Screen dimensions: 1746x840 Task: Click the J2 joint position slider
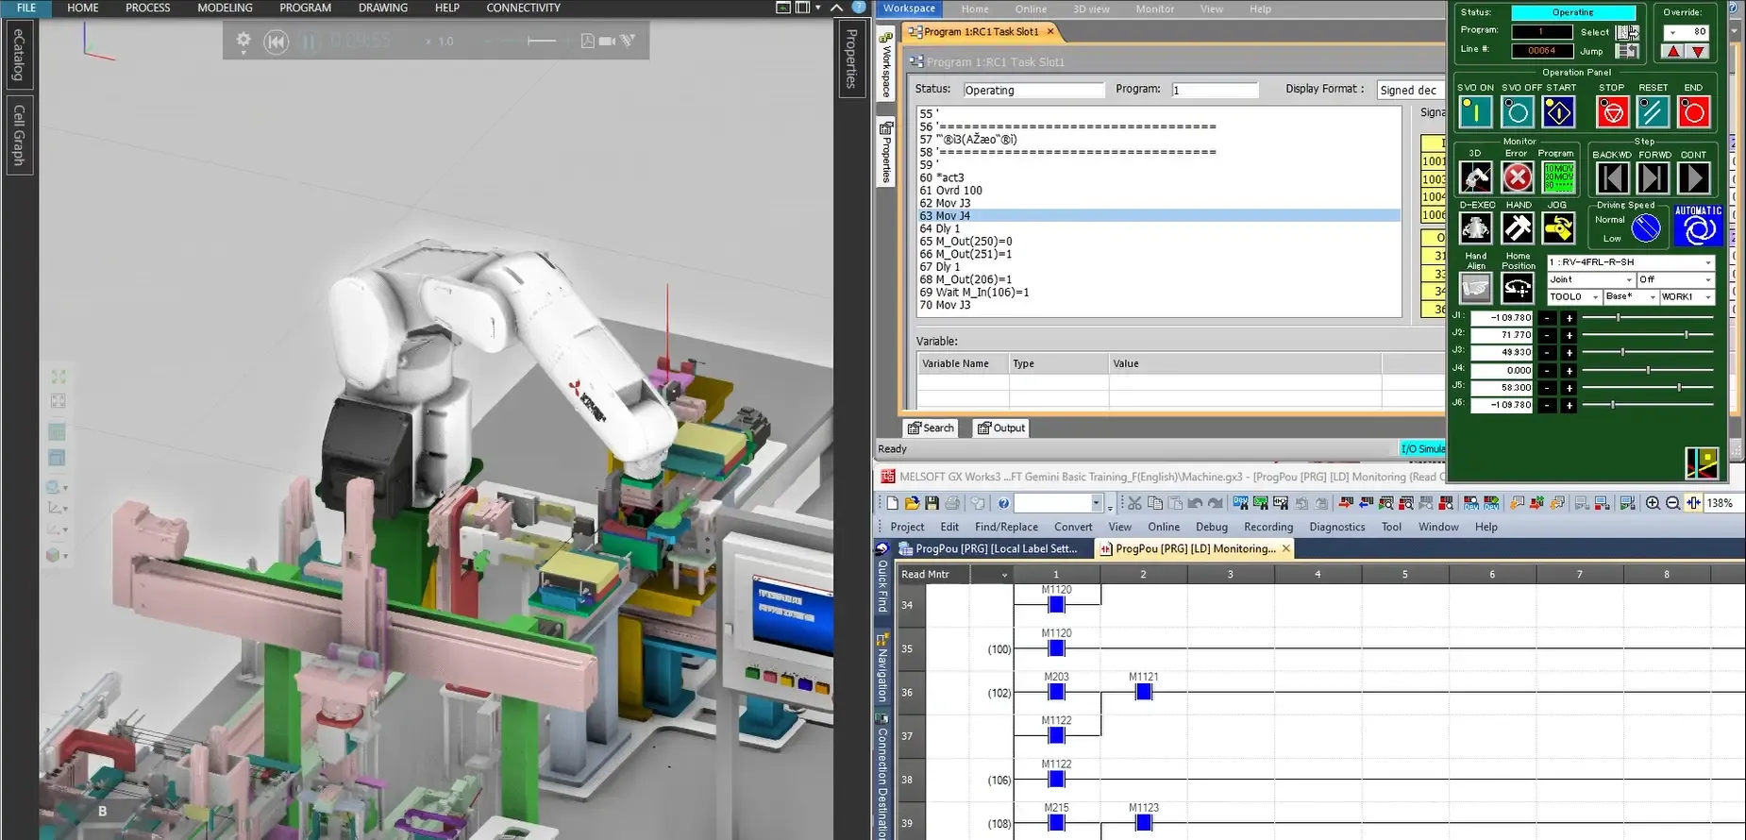[x=1648, y=335]
